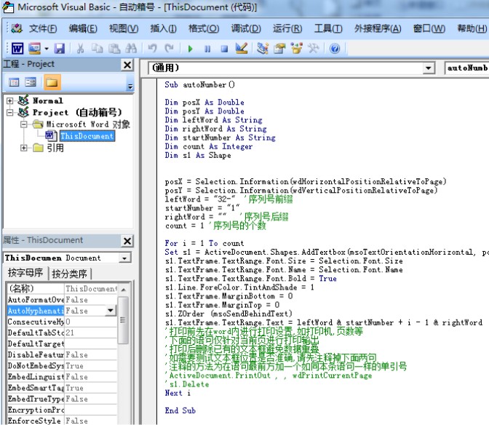Click the (名称) property value ThisDocument
The width and height of the screenshot is (489, 425).
point(91,289)
